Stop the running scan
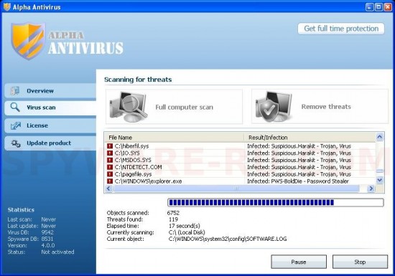 pos(360,262)
